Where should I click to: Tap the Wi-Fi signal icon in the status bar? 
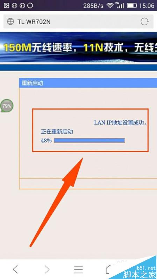tap(110, 6)
